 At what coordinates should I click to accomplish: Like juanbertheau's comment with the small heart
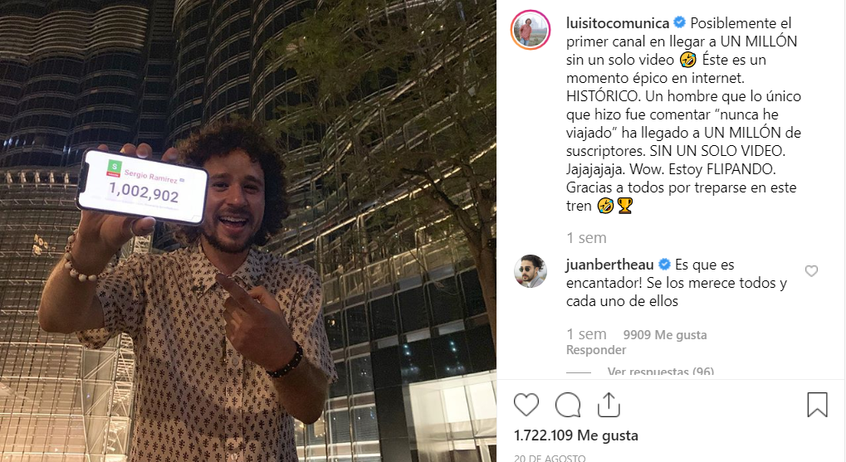pos(811,271)
